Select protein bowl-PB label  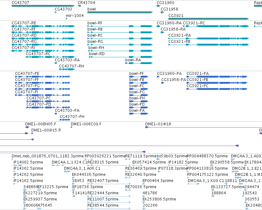coord(137,80)
